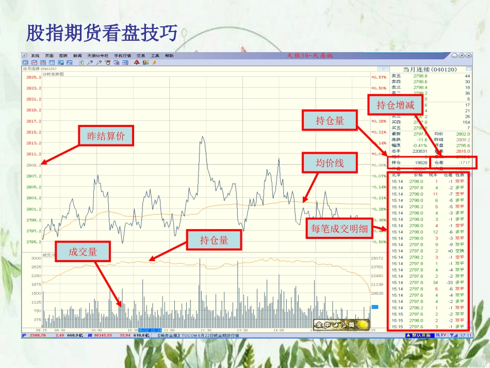Screen dimensions: 490x368
Task: Click the green refresh toolbar icon
Action: [81, 62]
